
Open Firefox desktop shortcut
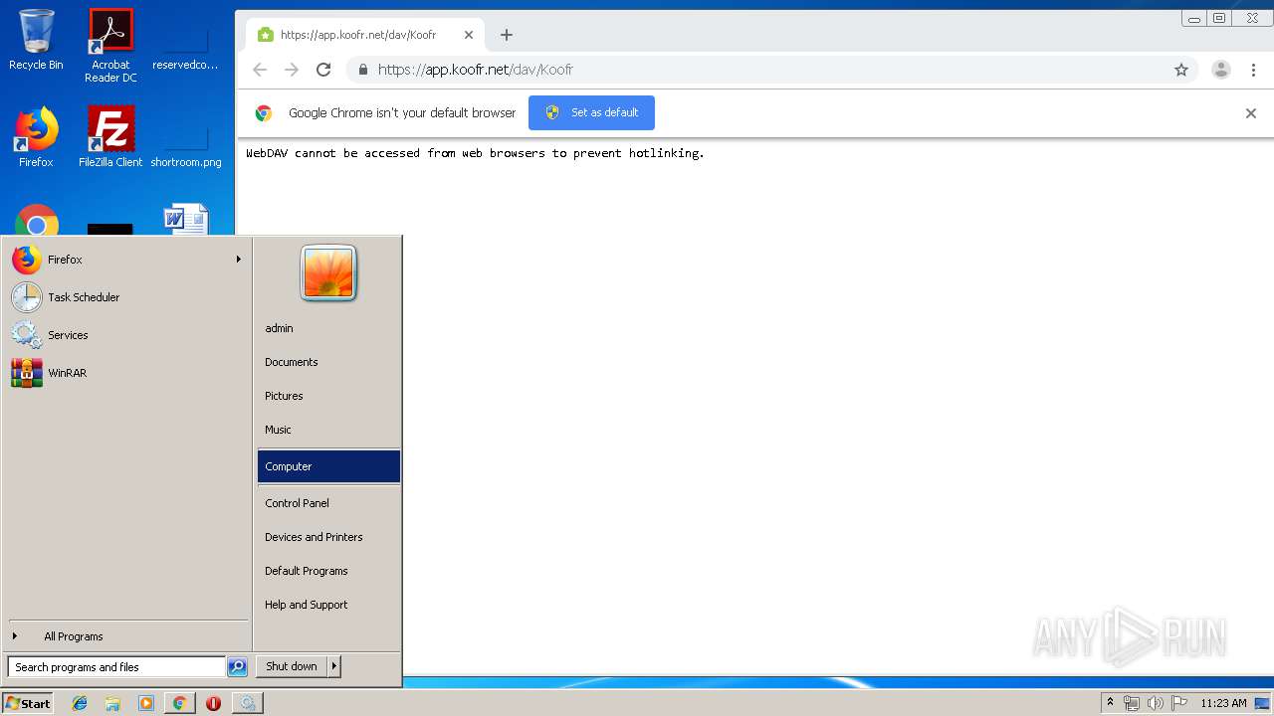36,137
